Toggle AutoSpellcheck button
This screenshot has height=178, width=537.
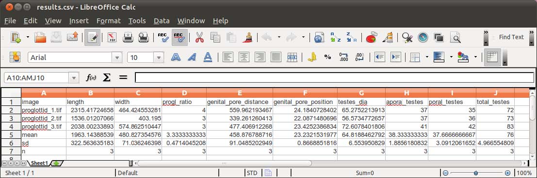coord(179,37)
